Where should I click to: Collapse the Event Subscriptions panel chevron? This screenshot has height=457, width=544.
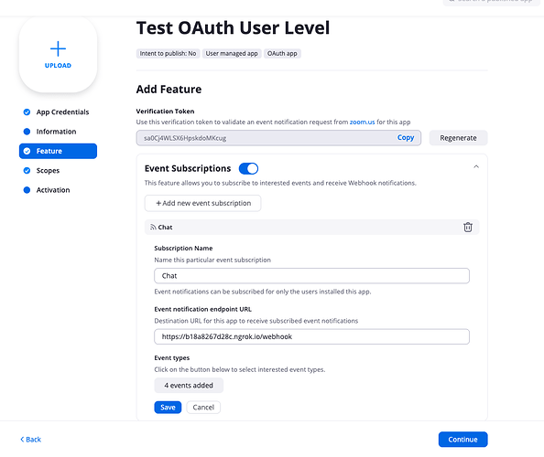tap(476, 167)
